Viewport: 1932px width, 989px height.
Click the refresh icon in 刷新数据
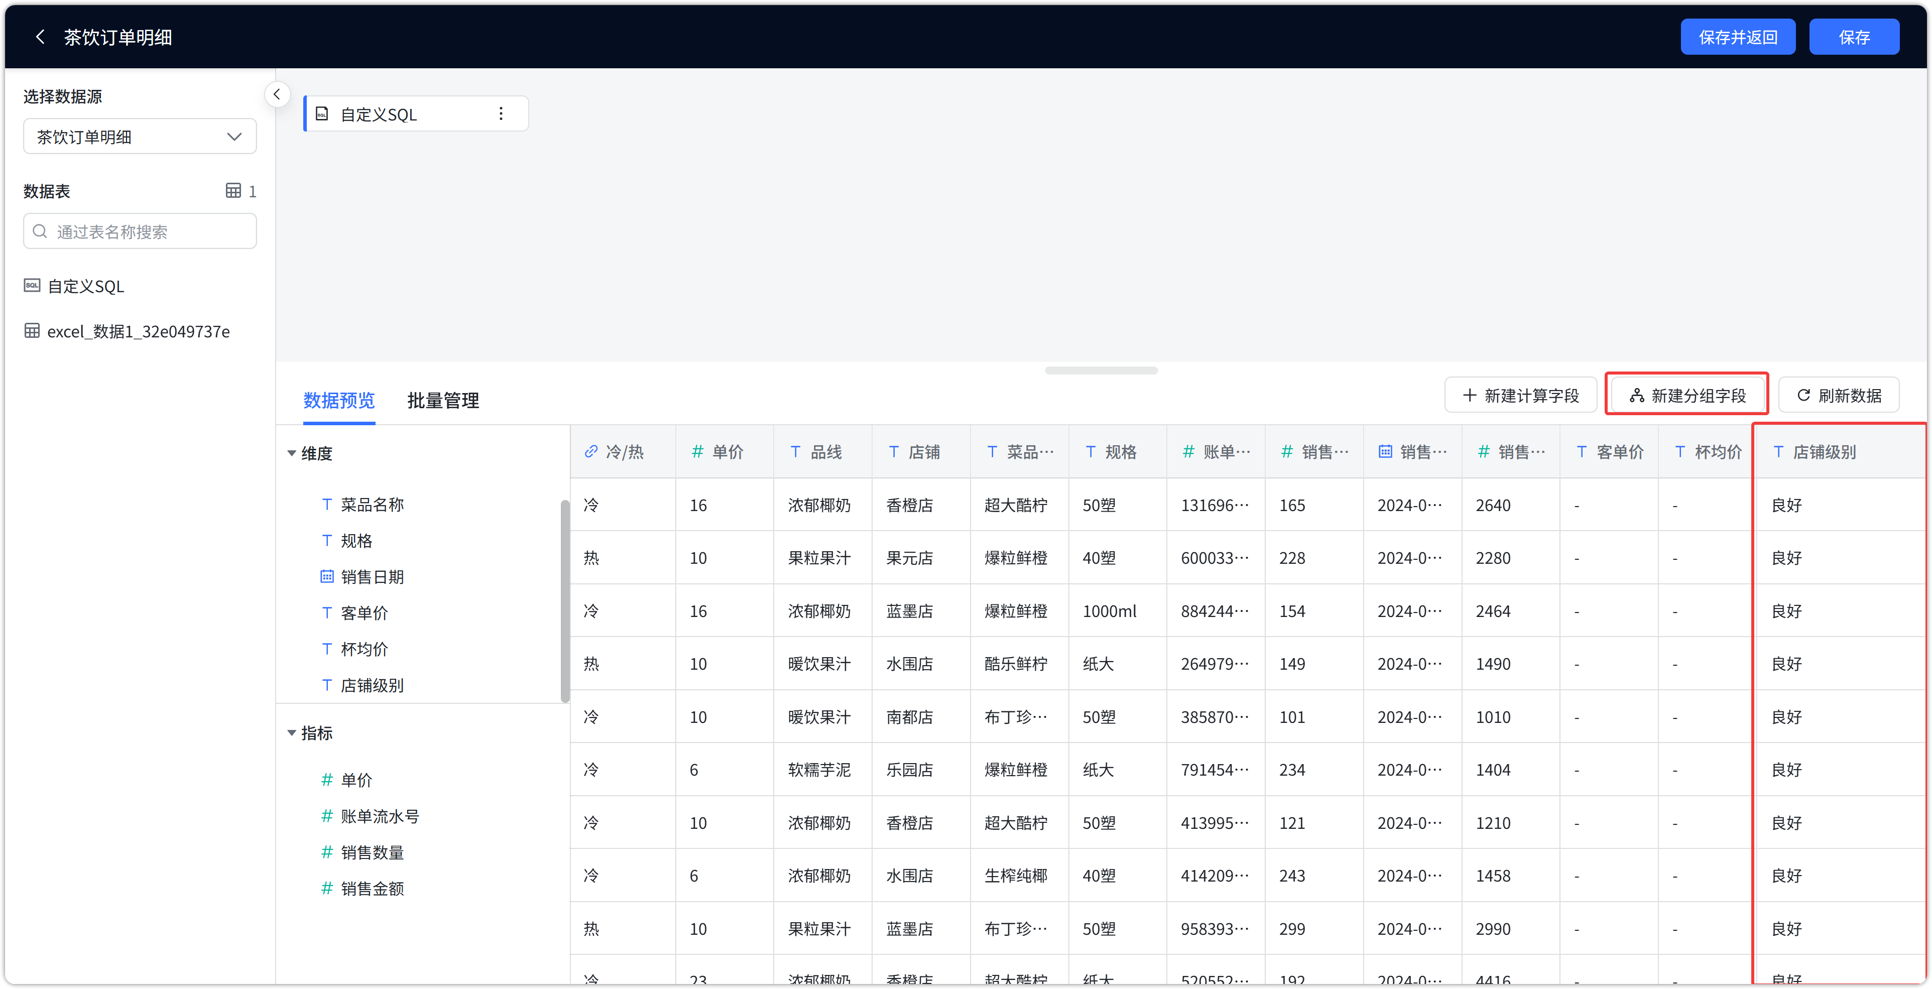coord(1803,395)
